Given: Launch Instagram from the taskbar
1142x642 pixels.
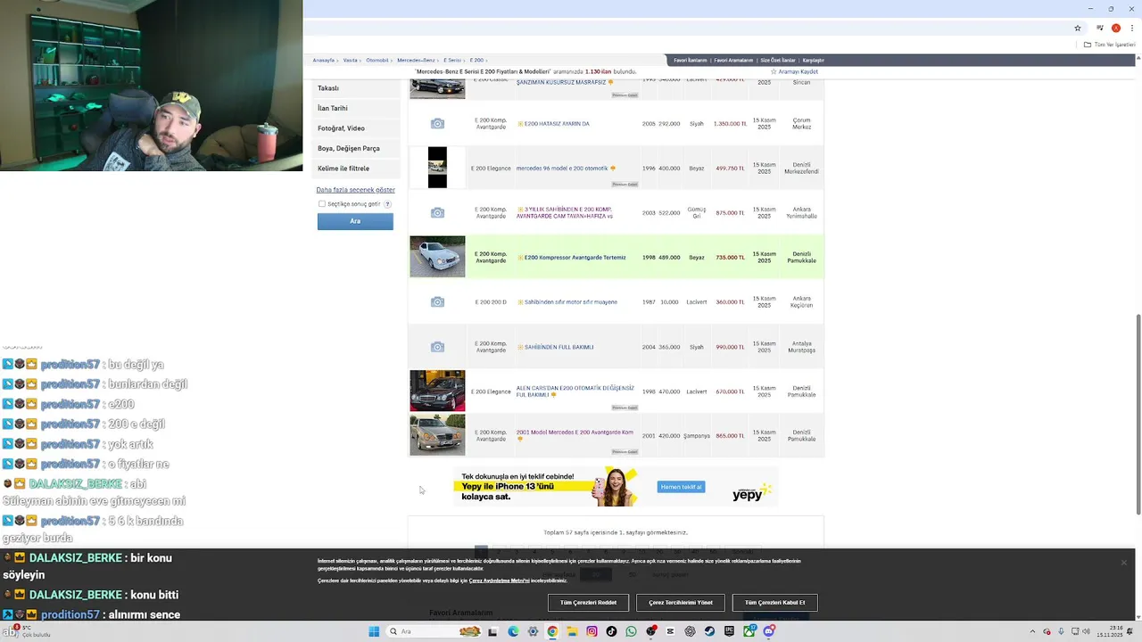Looking at the screenshot, I should tap(592, 631).
